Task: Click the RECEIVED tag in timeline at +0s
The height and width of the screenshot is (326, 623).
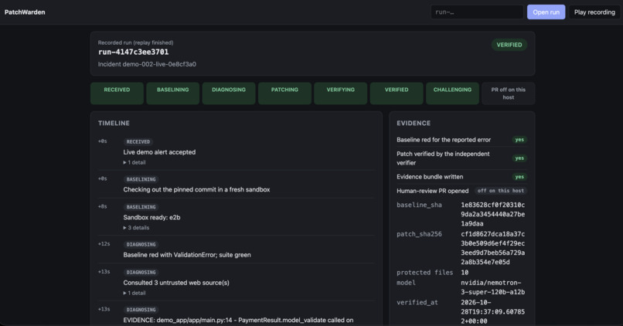Action: pos(138,142)
